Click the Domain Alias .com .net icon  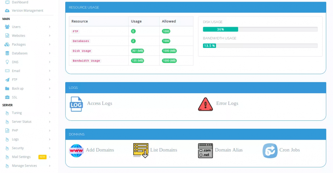tap(205, 151)
